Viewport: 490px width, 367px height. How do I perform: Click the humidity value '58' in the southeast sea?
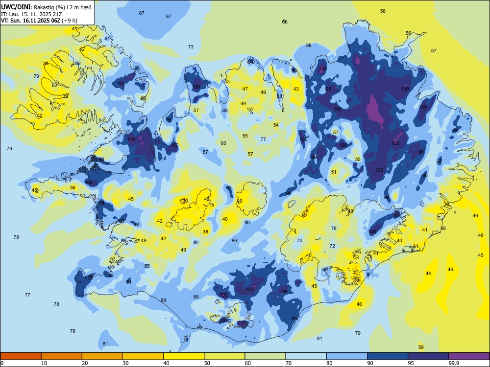tap(421, 347)
